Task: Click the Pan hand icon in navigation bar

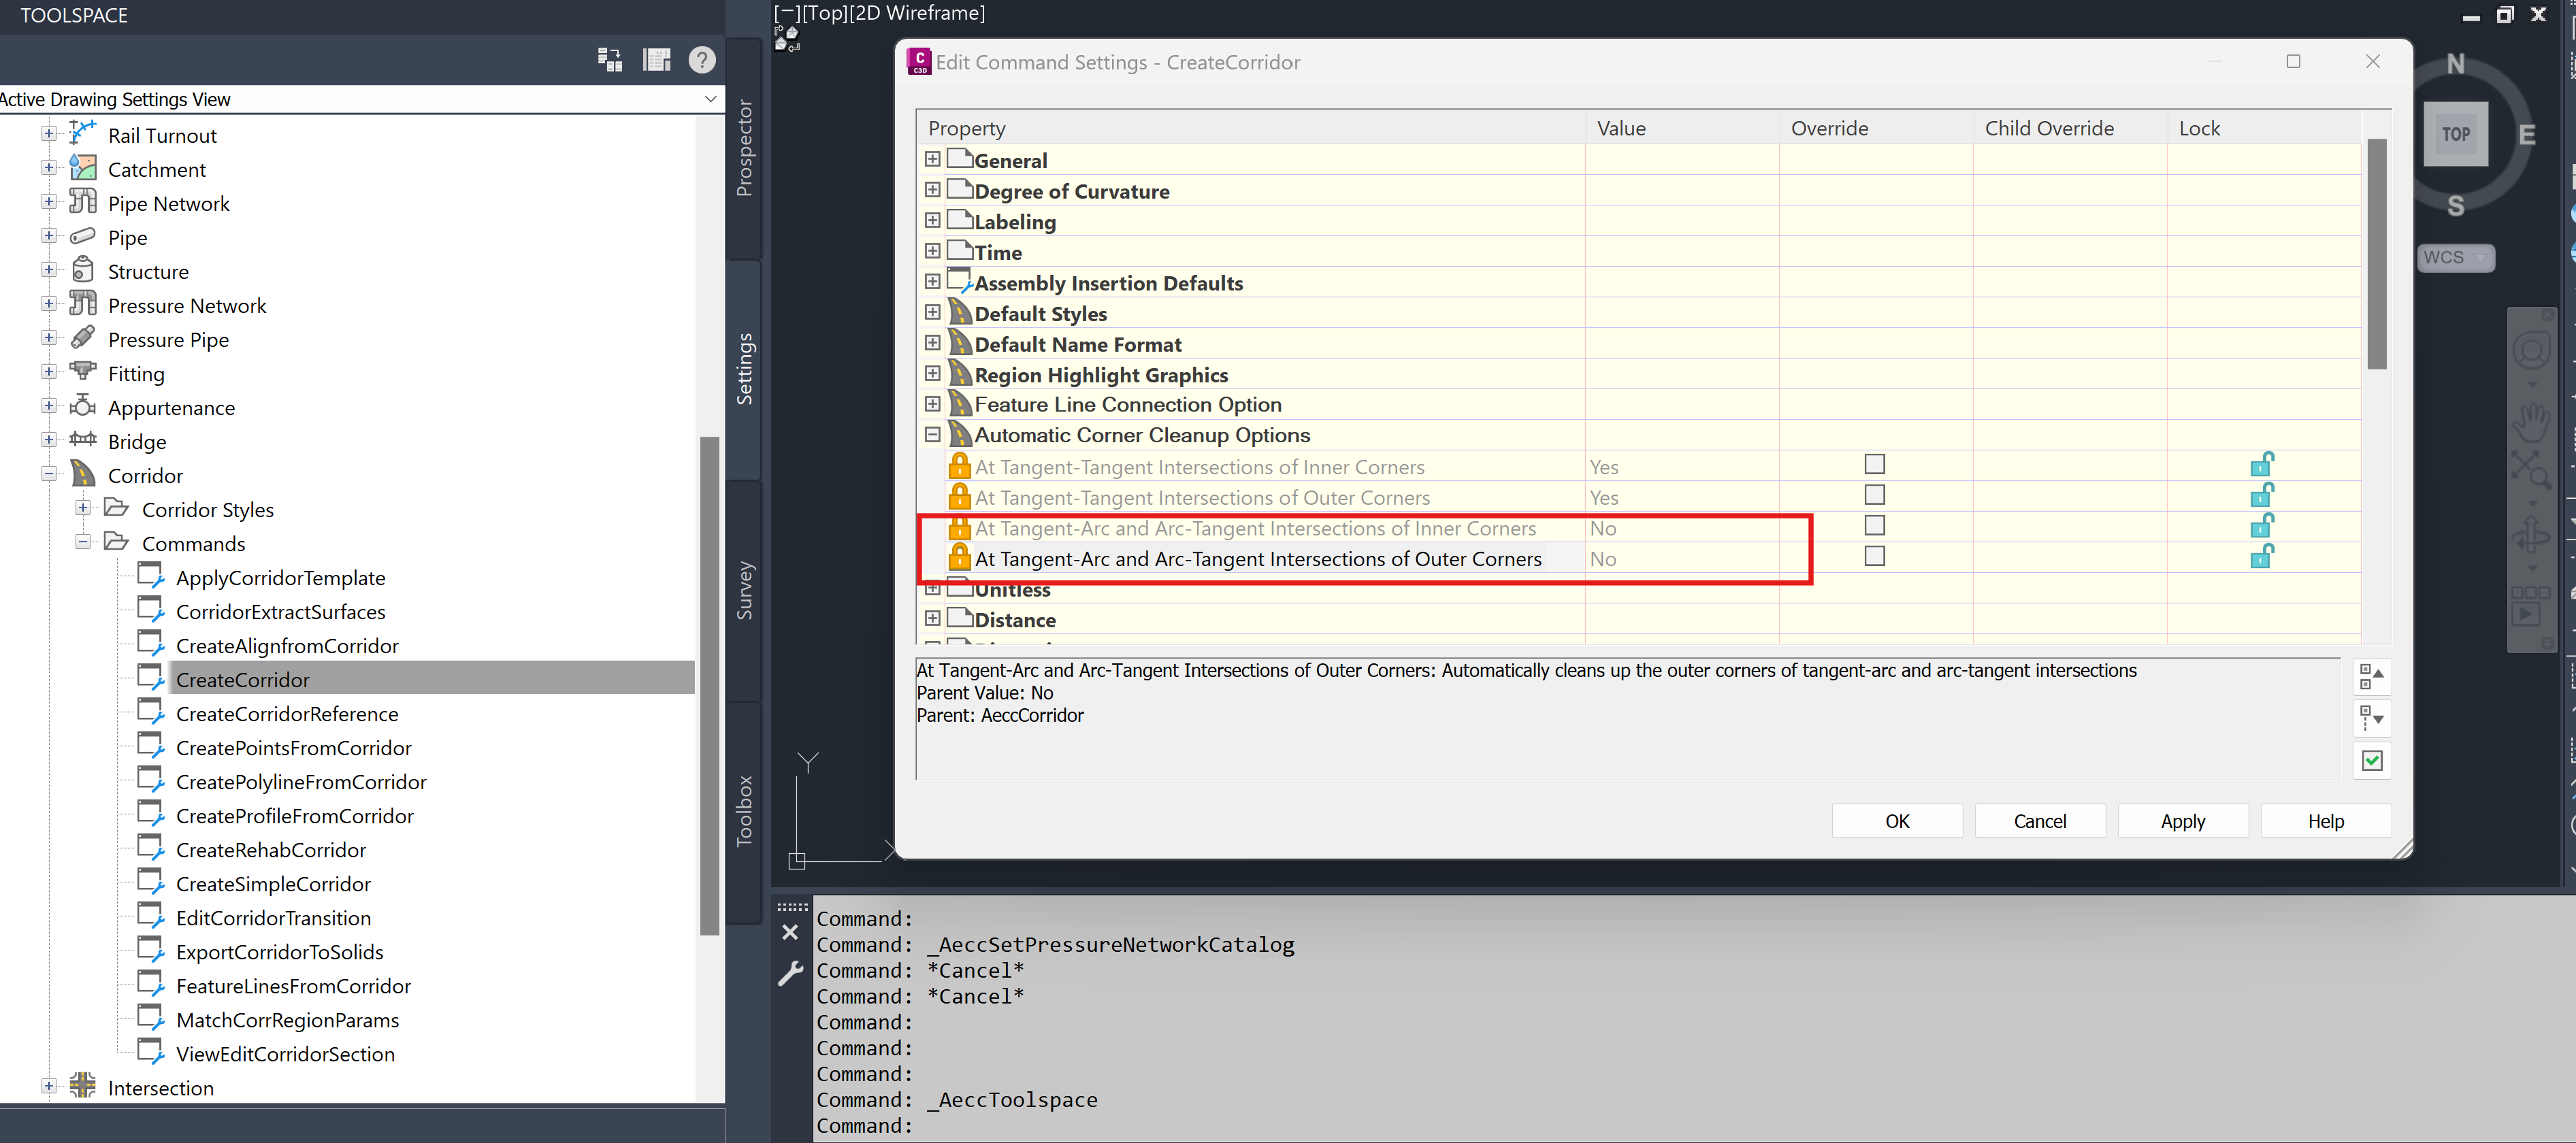Action: tap(2531, 423)
